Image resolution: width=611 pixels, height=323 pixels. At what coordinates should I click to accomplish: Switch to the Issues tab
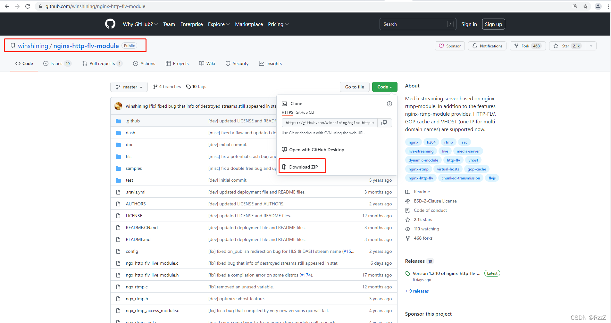tap(57, 63)
